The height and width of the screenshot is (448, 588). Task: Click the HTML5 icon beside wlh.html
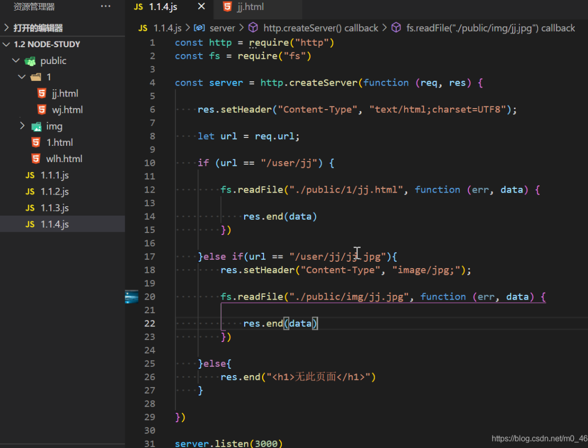(x=36, y=158)
